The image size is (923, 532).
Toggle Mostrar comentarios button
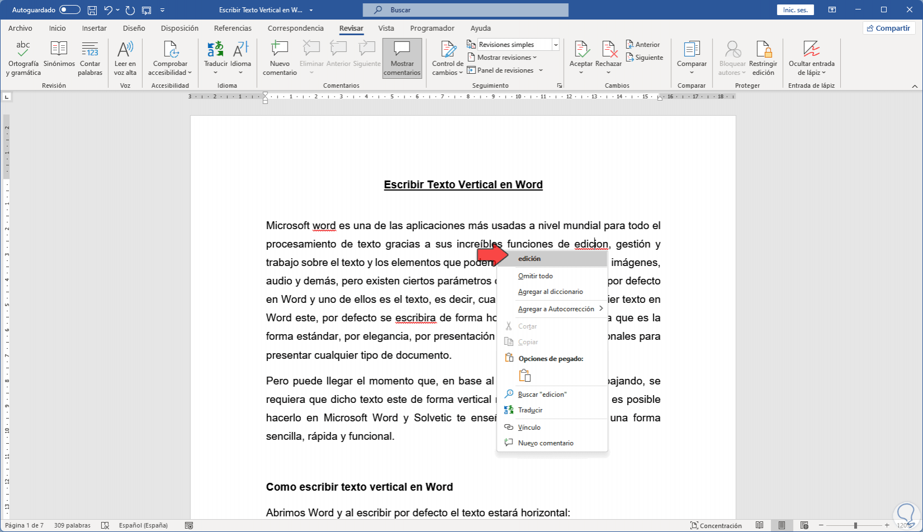(x=402, y=58)
